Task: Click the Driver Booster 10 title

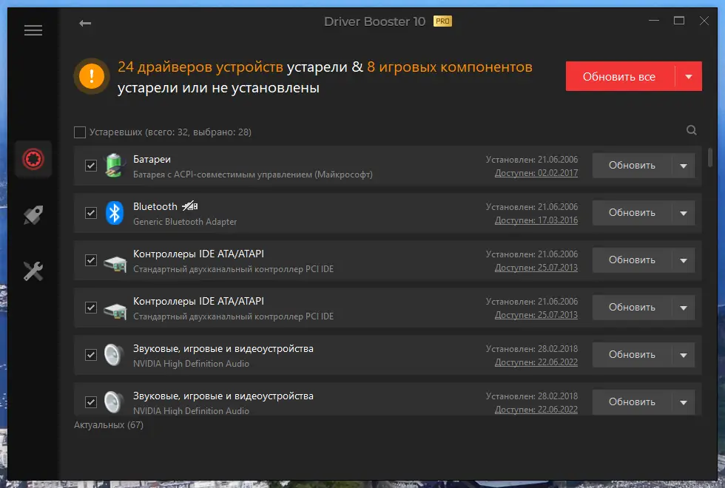Action: coord(374,21)
